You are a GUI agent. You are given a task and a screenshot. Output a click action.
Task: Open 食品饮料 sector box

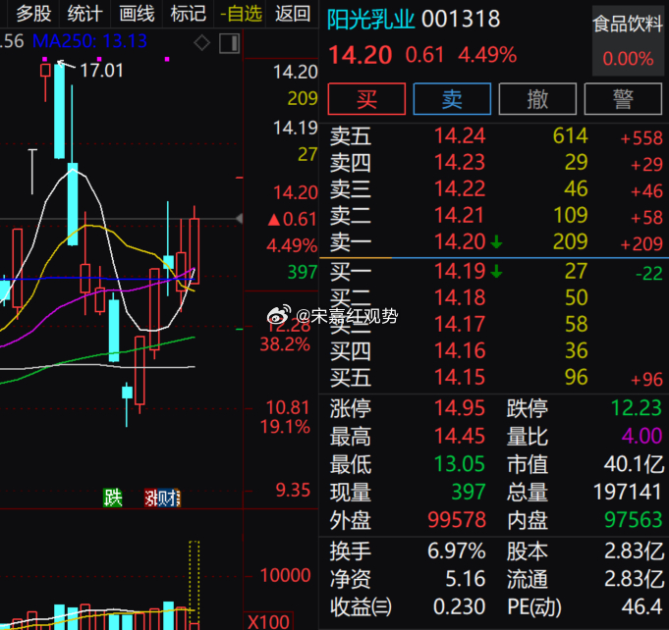[x=628, y=41]
